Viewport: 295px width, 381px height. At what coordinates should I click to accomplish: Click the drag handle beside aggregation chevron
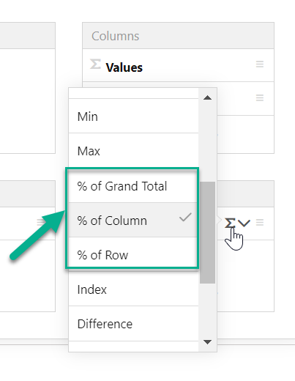(x=260, y=223)
